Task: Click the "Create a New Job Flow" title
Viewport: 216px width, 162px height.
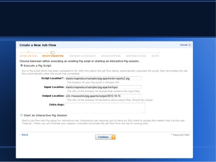Action: pos(38,45)
